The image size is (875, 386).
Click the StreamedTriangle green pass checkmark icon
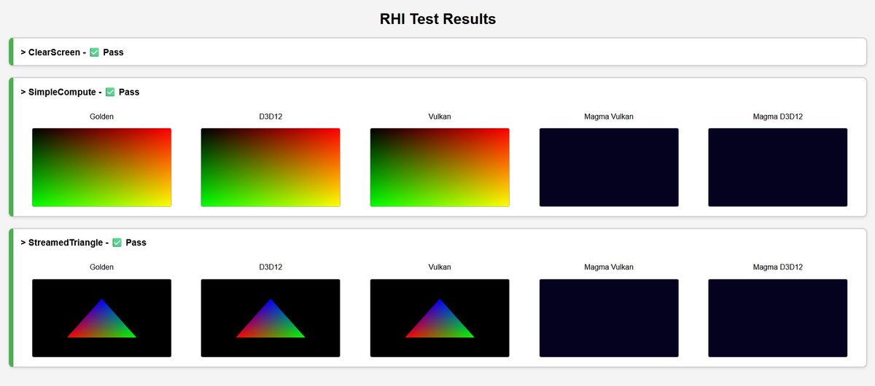click(x=117, y=243)
